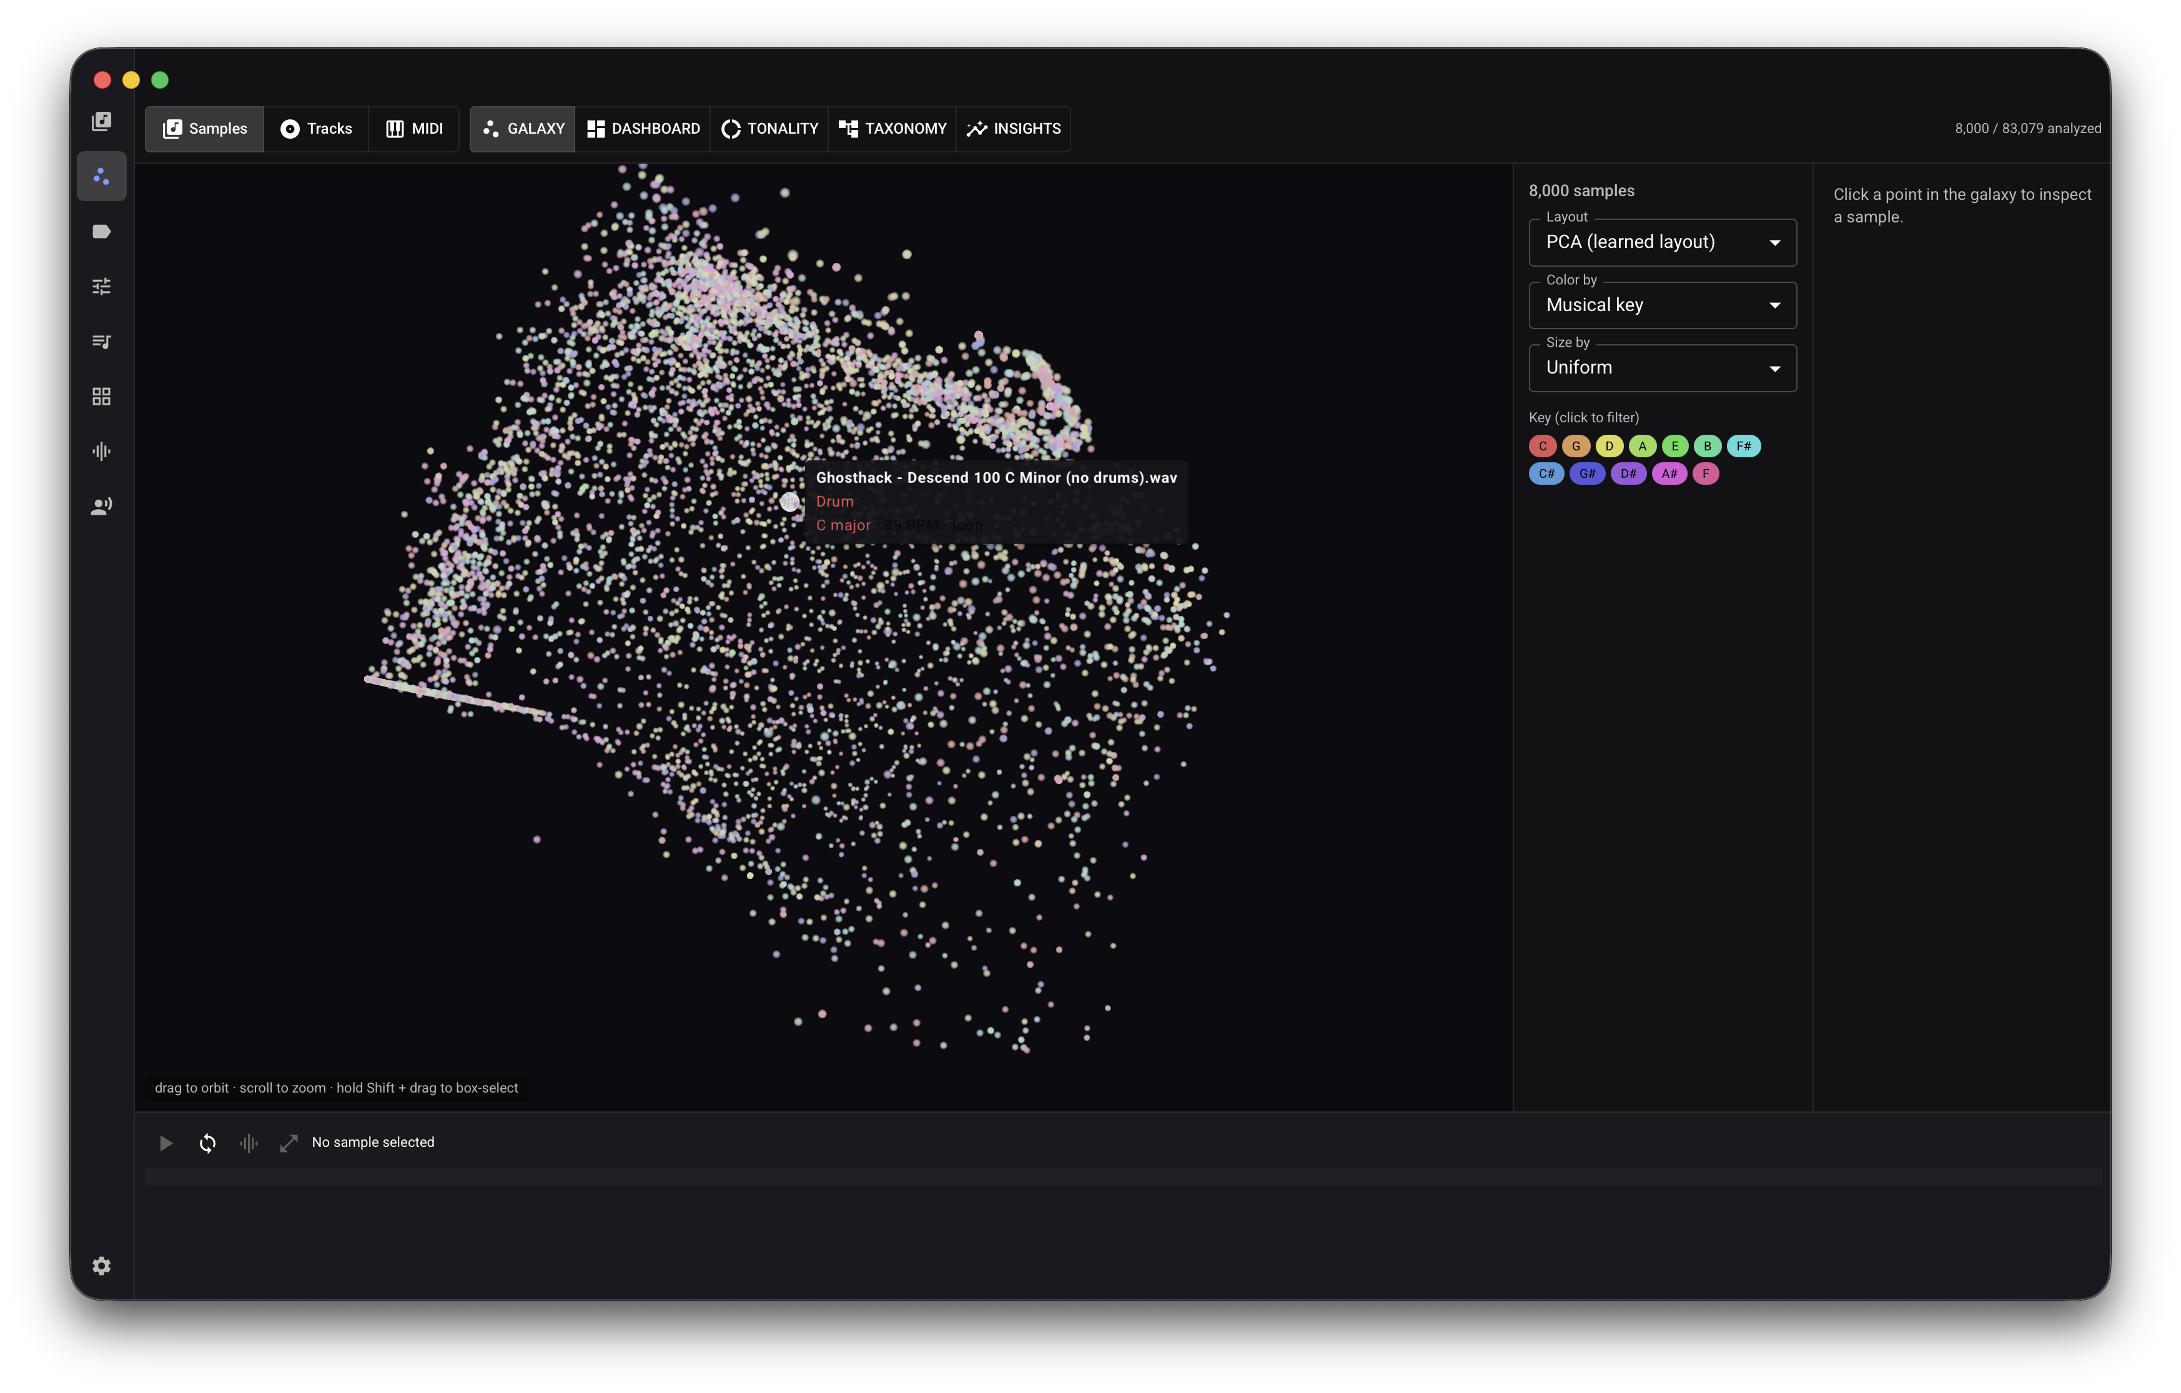Switch to Samples tab
This screenshot has width=2181, height=1393.
[205, 129]
